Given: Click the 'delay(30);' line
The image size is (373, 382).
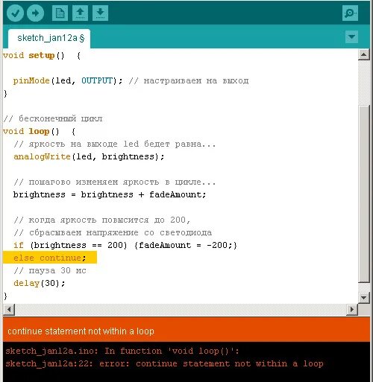Looking at the screenshot, I should pyautogui.click(x=40, y=283).
